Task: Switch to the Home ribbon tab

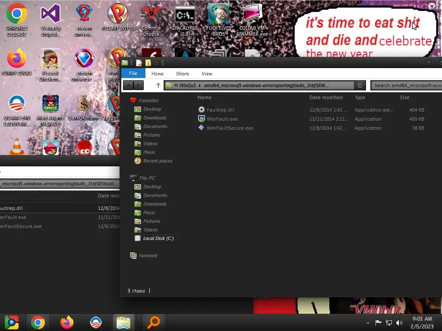Action: (x=157, y=74)
